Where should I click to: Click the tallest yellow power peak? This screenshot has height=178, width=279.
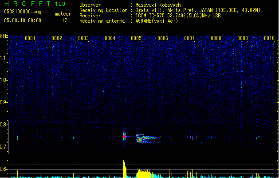pyautogui.click(x=124, y=169)
